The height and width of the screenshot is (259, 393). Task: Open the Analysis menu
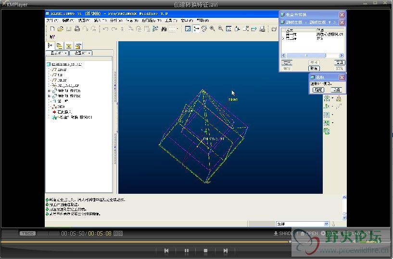[116, 20]
